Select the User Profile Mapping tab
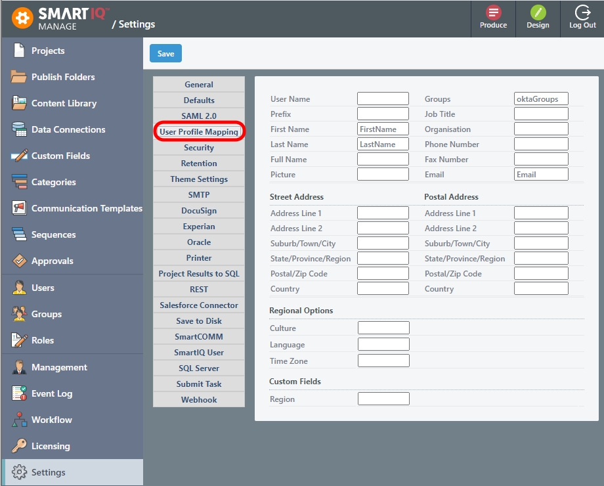The height and width of the screenshot is (486, 604). (x=199, y=131)
